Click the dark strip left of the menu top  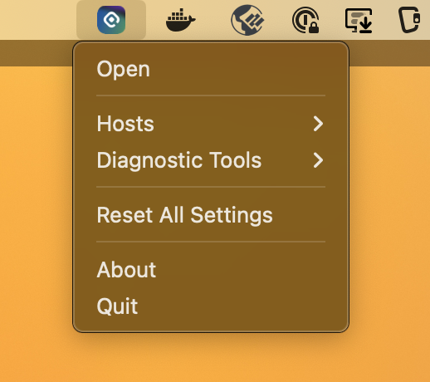pos(36,53)
